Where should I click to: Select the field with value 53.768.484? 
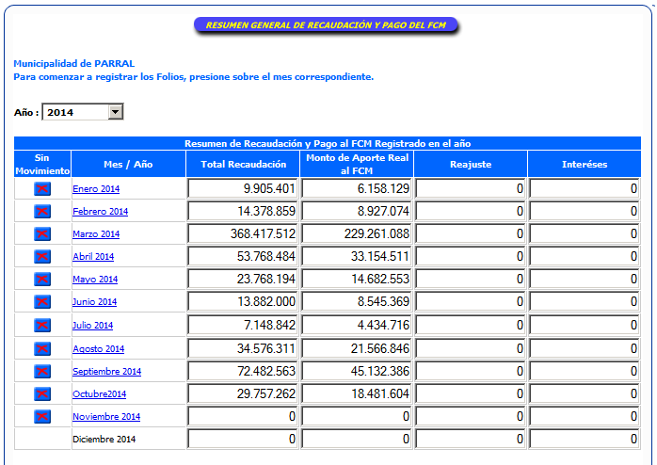coord(243,257)
